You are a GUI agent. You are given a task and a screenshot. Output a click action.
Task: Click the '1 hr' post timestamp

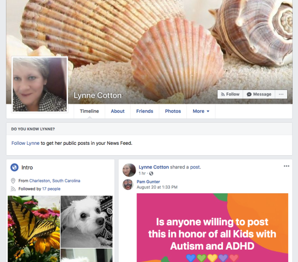(x=142, y=174)
